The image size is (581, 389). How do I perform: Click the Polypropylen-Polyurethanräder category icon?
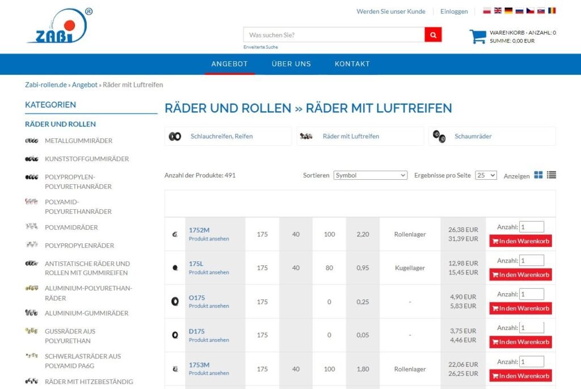32,177
